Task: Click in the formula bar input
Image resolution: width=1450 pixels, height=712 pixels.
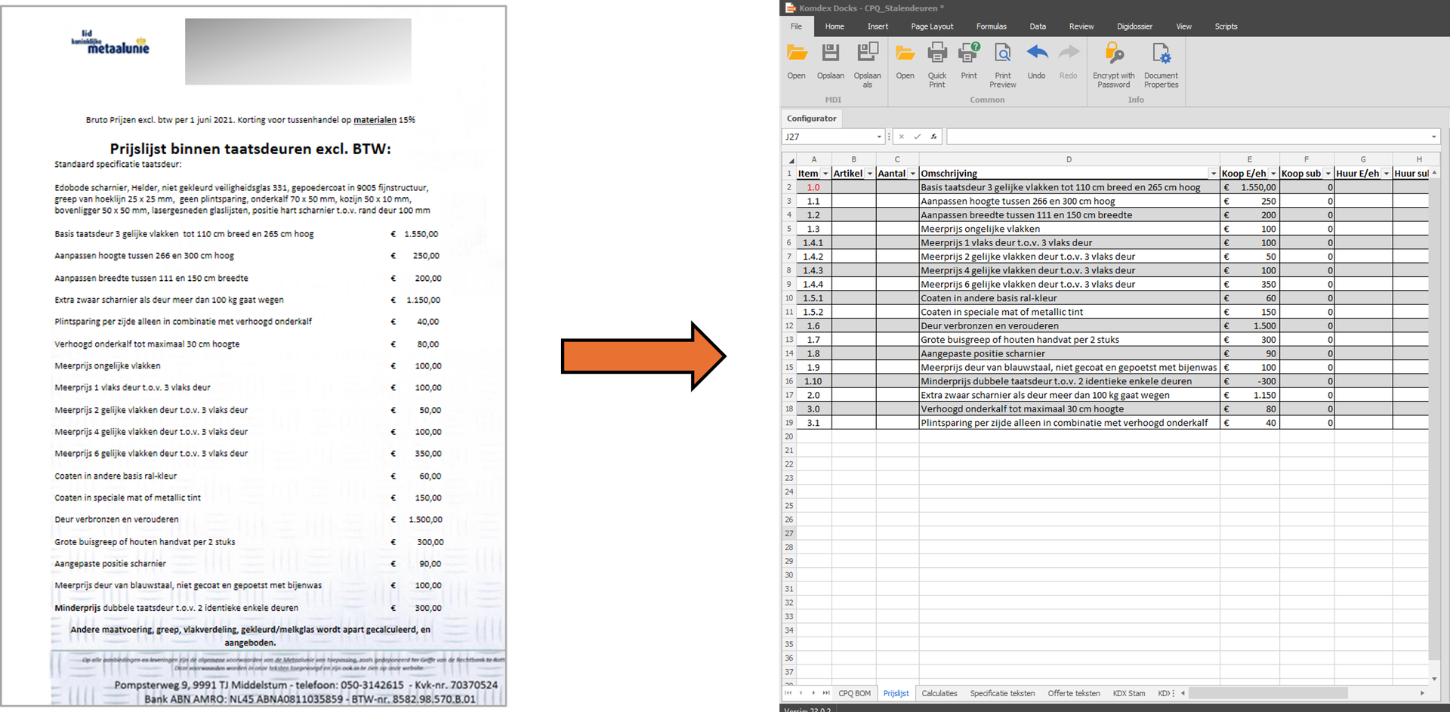Action: click(x=1186, y=137)
